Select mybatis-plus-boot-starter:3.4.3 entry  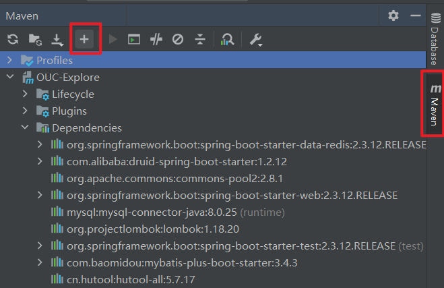click(x=213, y=262)
